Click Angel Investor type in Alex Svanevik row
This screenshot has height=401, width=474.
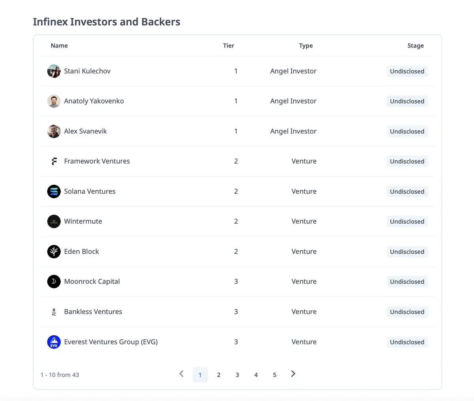tap(293, 131)
